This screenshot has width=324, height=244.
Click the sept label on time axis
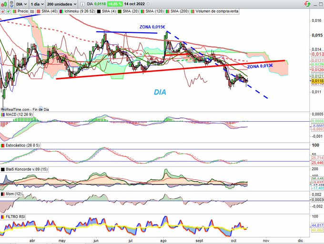tap(199, 241)
